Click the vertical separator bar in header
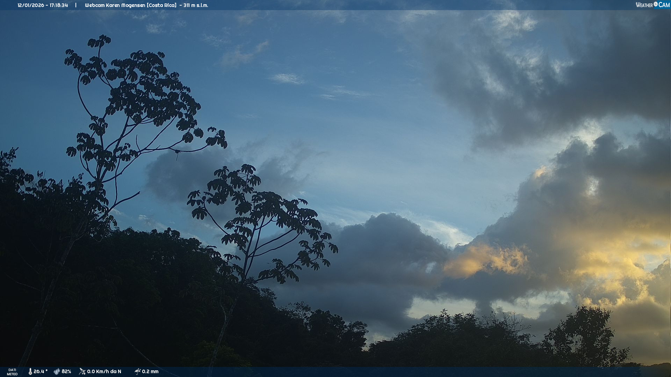This screenshot has height=377, width=671. [76, 5]
